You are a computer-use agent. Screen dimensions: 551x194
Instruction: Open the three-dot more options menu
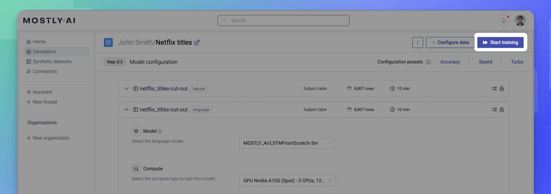(418, 42)
